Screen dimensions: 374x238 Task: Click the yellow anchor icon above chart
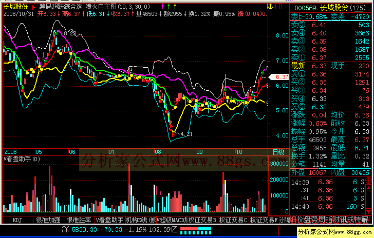point(270,7)
